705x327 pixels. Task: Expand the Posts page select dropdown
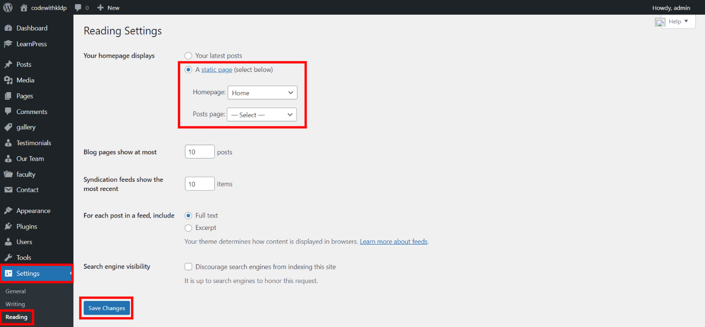(262, 115)
